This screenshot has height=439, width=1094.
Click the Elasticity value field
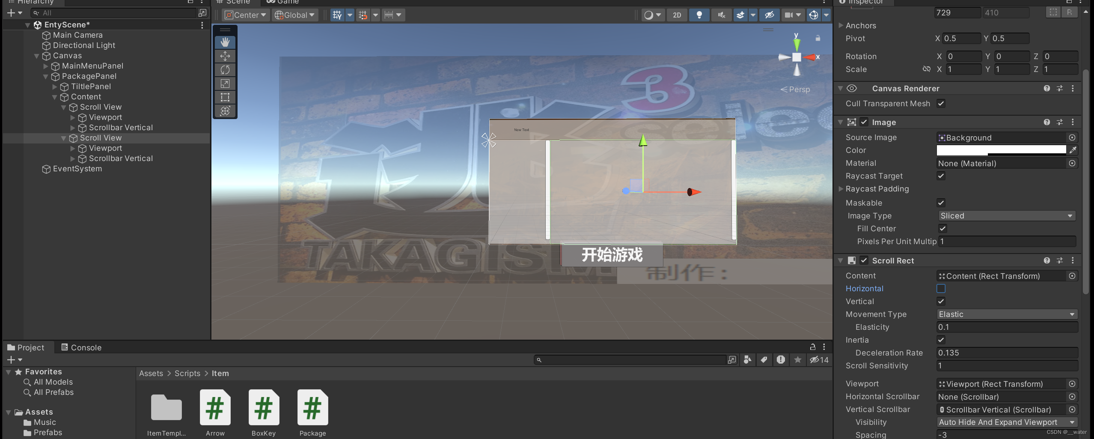click(1007, 327)
